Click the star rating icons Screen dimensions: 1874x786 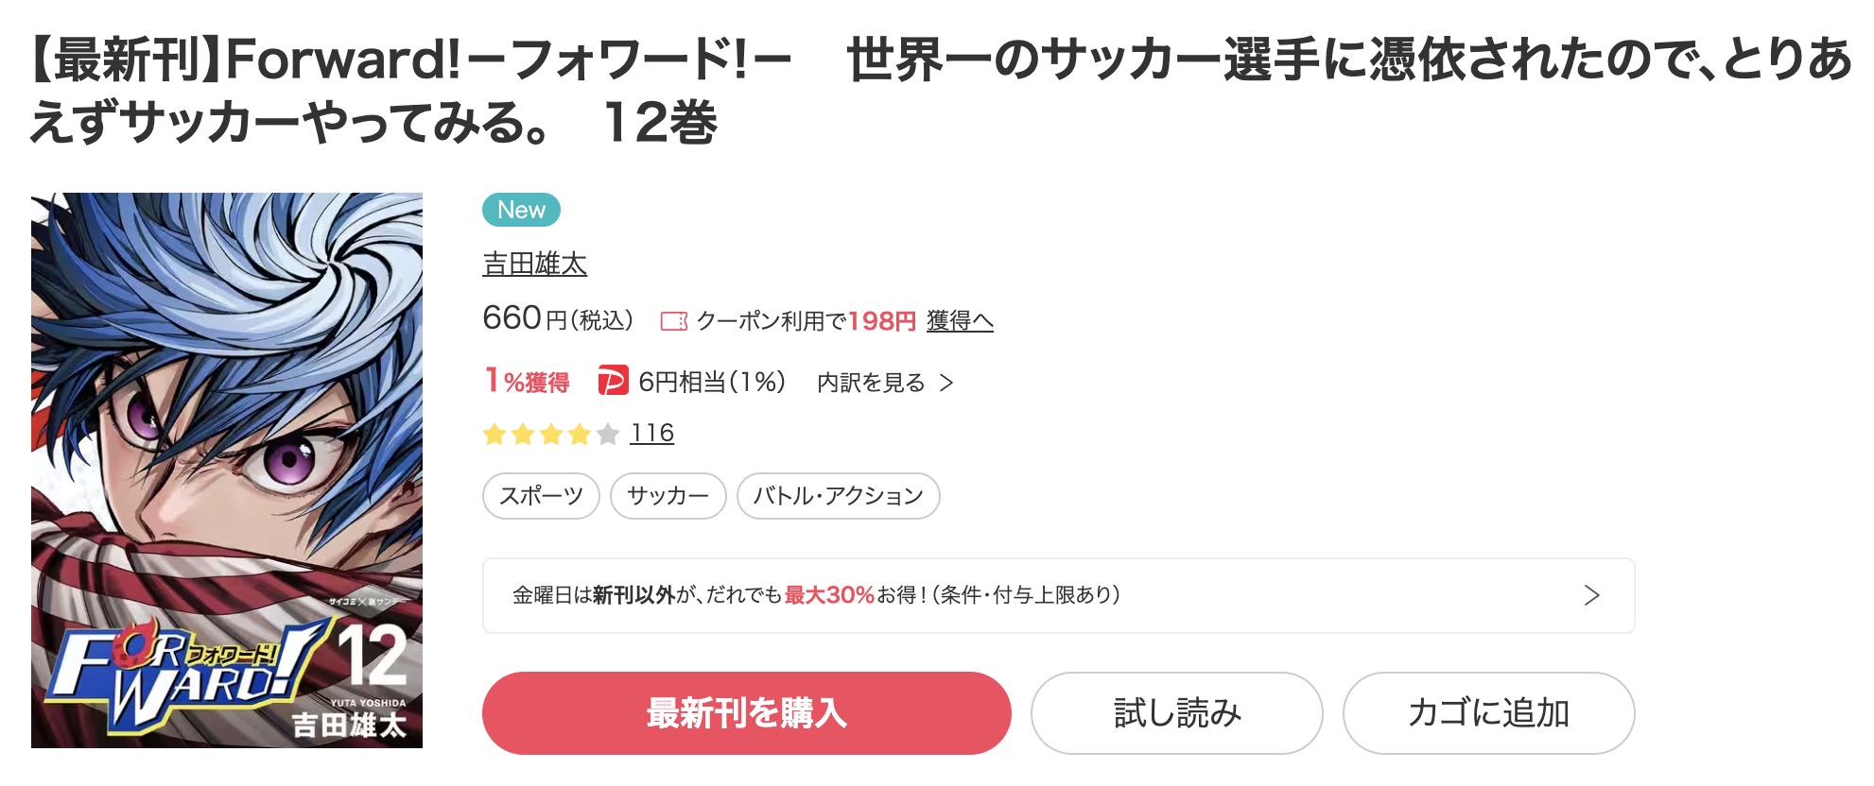(x=550, y=435)
